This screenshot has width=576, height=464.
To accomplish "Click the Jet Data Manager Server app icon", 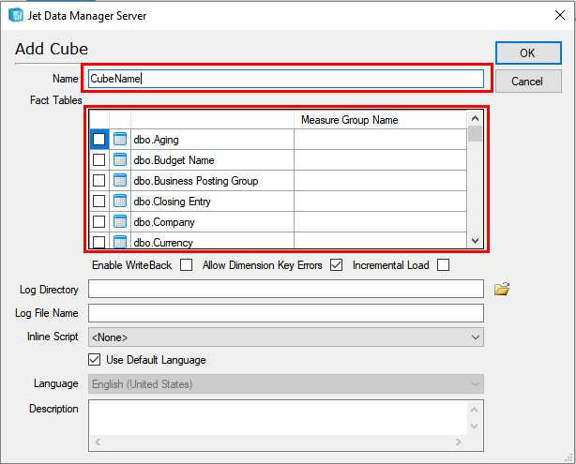I will point(15,15).
